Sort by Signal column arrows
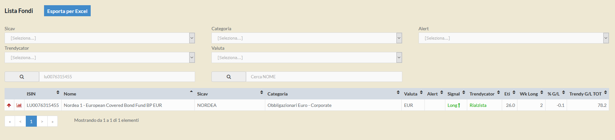Image resolution: width=615 pixels, height=140 pixels. click(464, 93)
